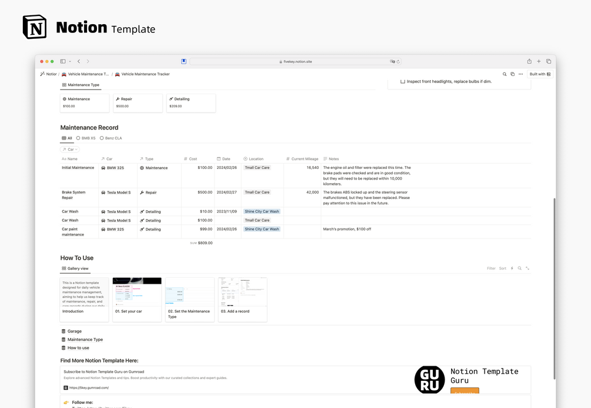The image size is (591, 408).
Task: Click the lightning automation icon
Action: 512,268
